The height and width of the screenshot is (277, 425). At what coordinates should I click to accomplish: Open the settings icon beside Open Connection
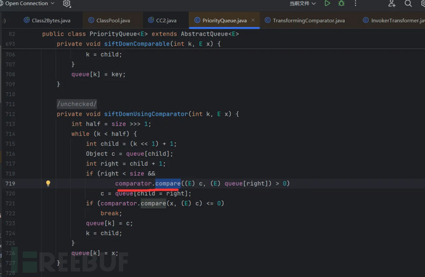click(x=67, y=4)
